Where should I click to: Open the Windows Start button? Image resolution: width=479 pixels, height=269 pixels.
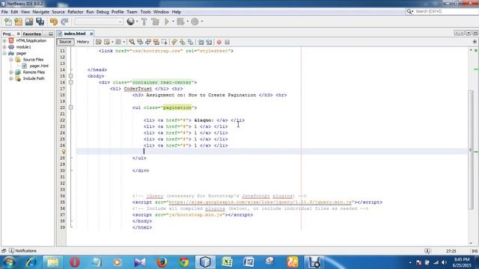(9, 262)
